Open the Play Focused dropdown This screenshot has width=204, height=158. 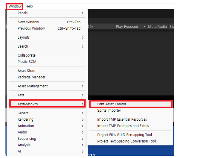[131, 27]
